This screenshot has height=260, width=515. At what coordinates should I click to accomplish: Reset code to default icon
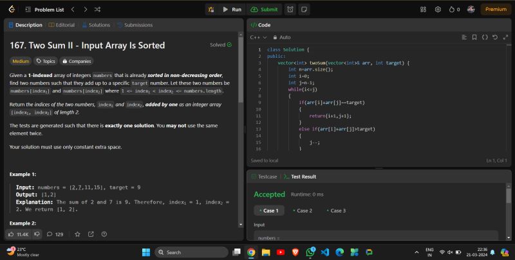(x=494, y=37)
